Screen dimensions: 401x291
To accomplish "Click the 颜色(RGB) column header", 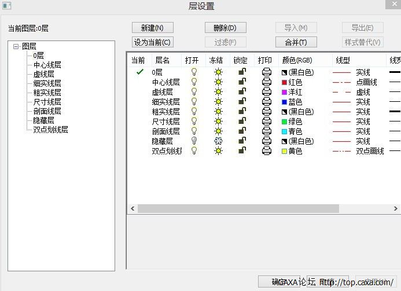I will pos(297,60).
